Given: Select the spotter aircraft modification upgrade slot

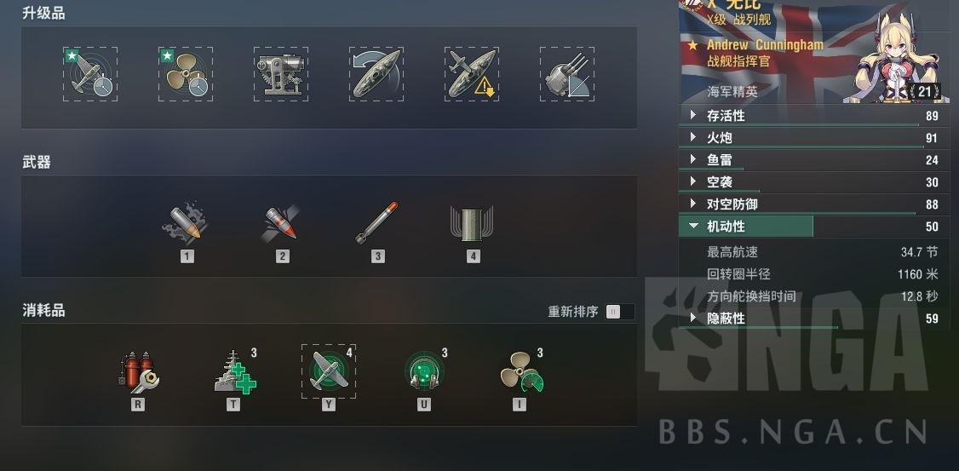Looking at the screenshot, I should coord(90,74).
